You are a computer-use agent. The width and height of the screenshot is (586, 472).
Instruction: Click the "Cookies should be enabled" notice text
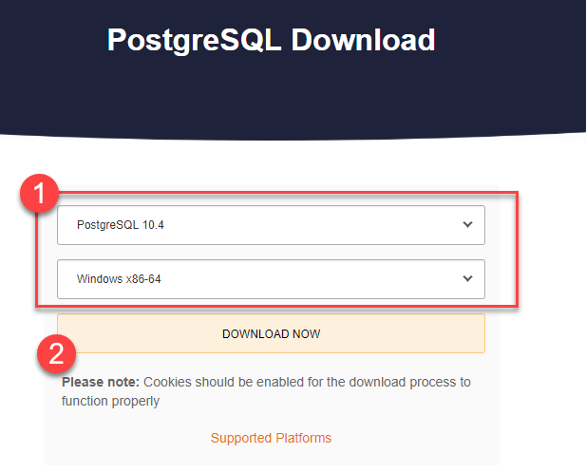coord(304,382)
